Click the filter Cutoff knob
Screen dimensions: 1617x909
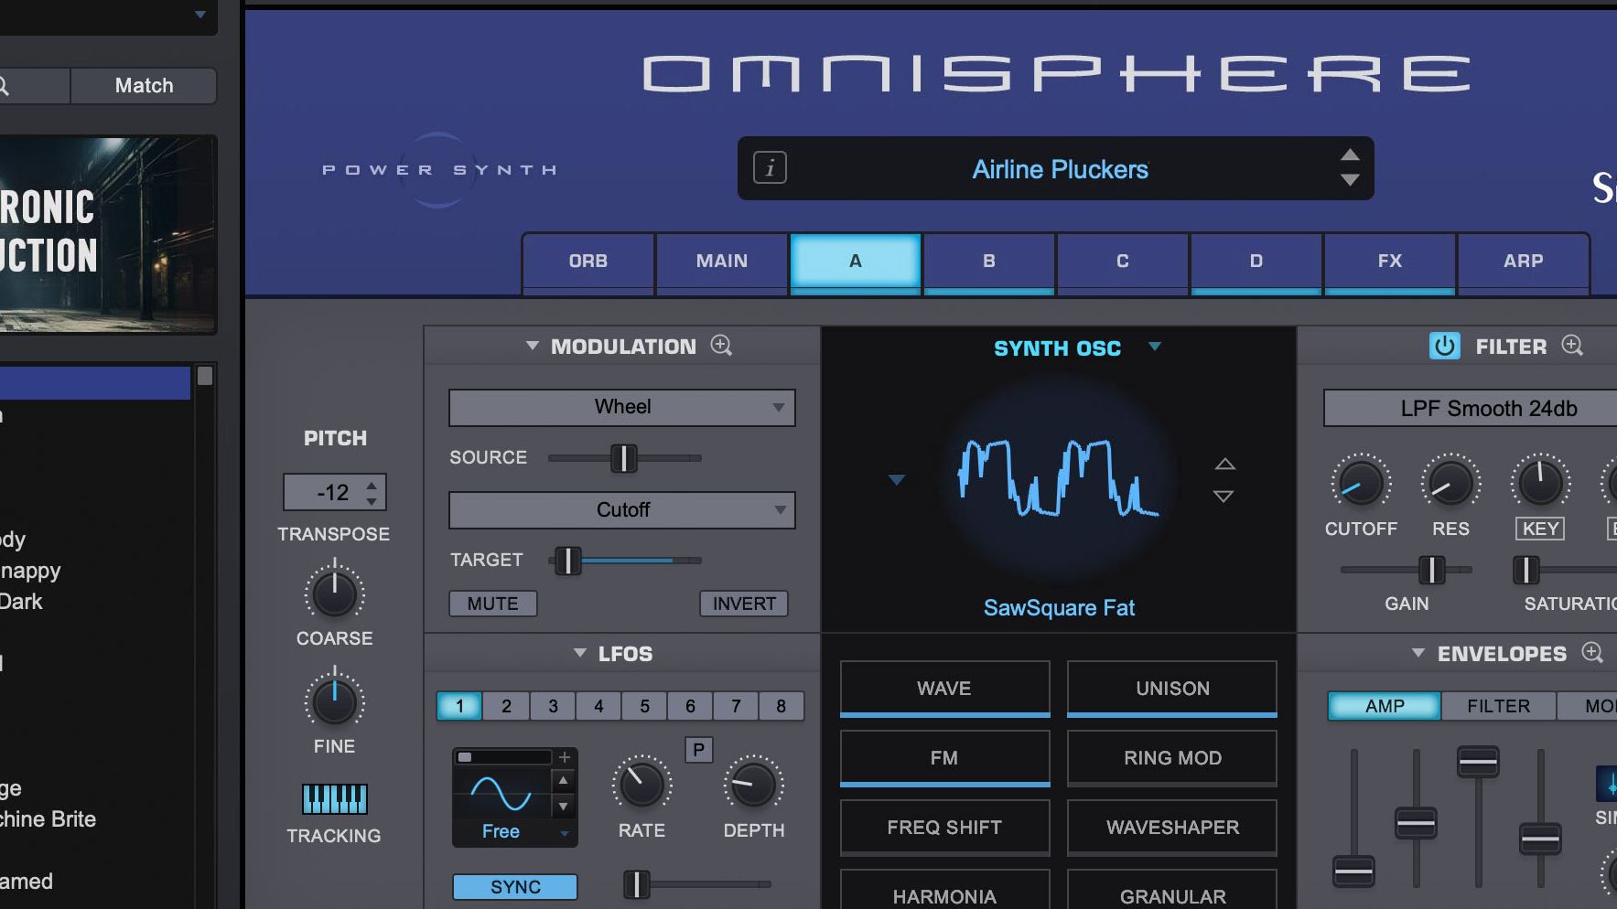[1361, 483]
